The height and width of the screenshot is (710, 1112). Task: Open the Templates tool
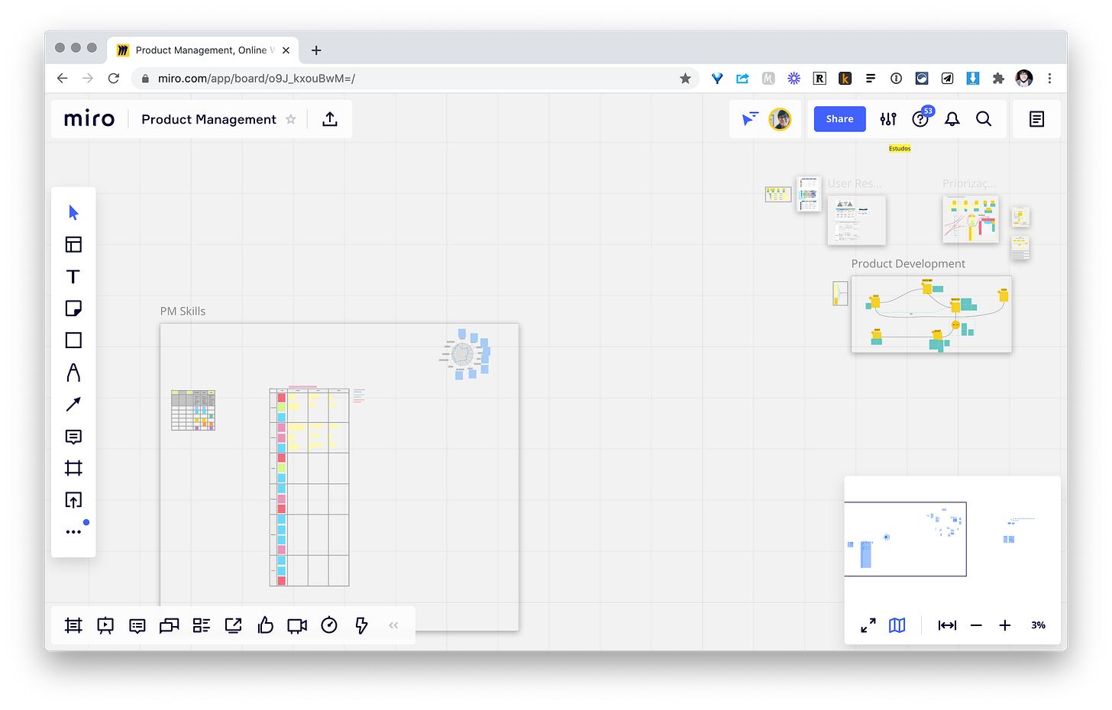[x=73, y=244]
